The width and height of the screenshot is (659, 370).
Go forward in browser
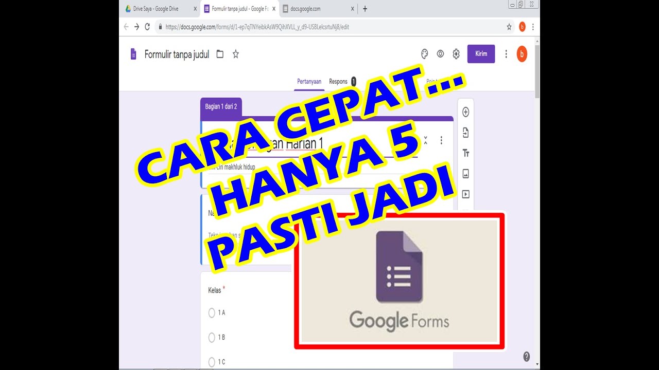pyautogui.click(x=136, y=27)
